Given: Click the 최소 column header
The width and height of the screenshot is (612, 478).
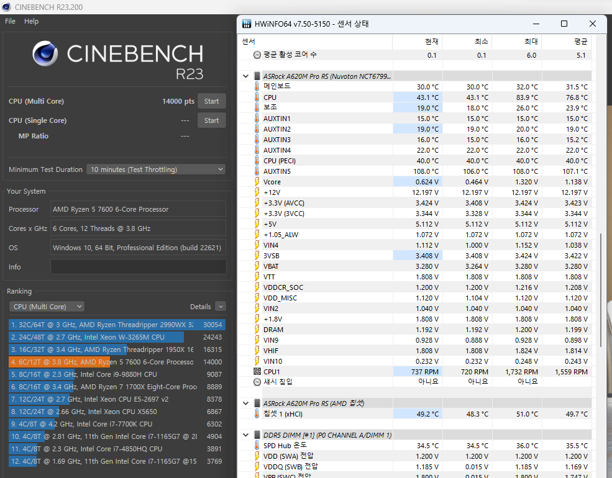Looking at the screenshot, I should point(467,42).
